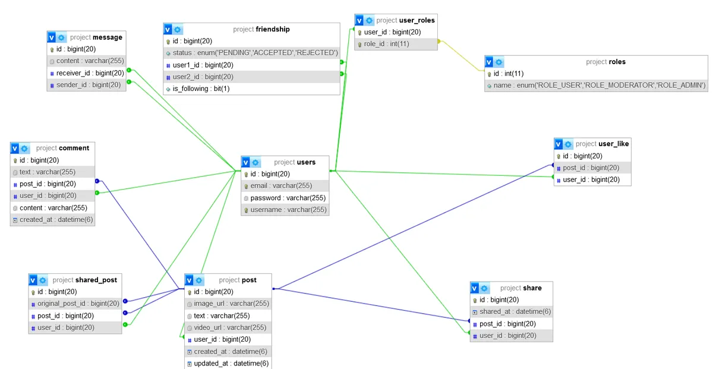Click the 'project user_like' table title

602,144
